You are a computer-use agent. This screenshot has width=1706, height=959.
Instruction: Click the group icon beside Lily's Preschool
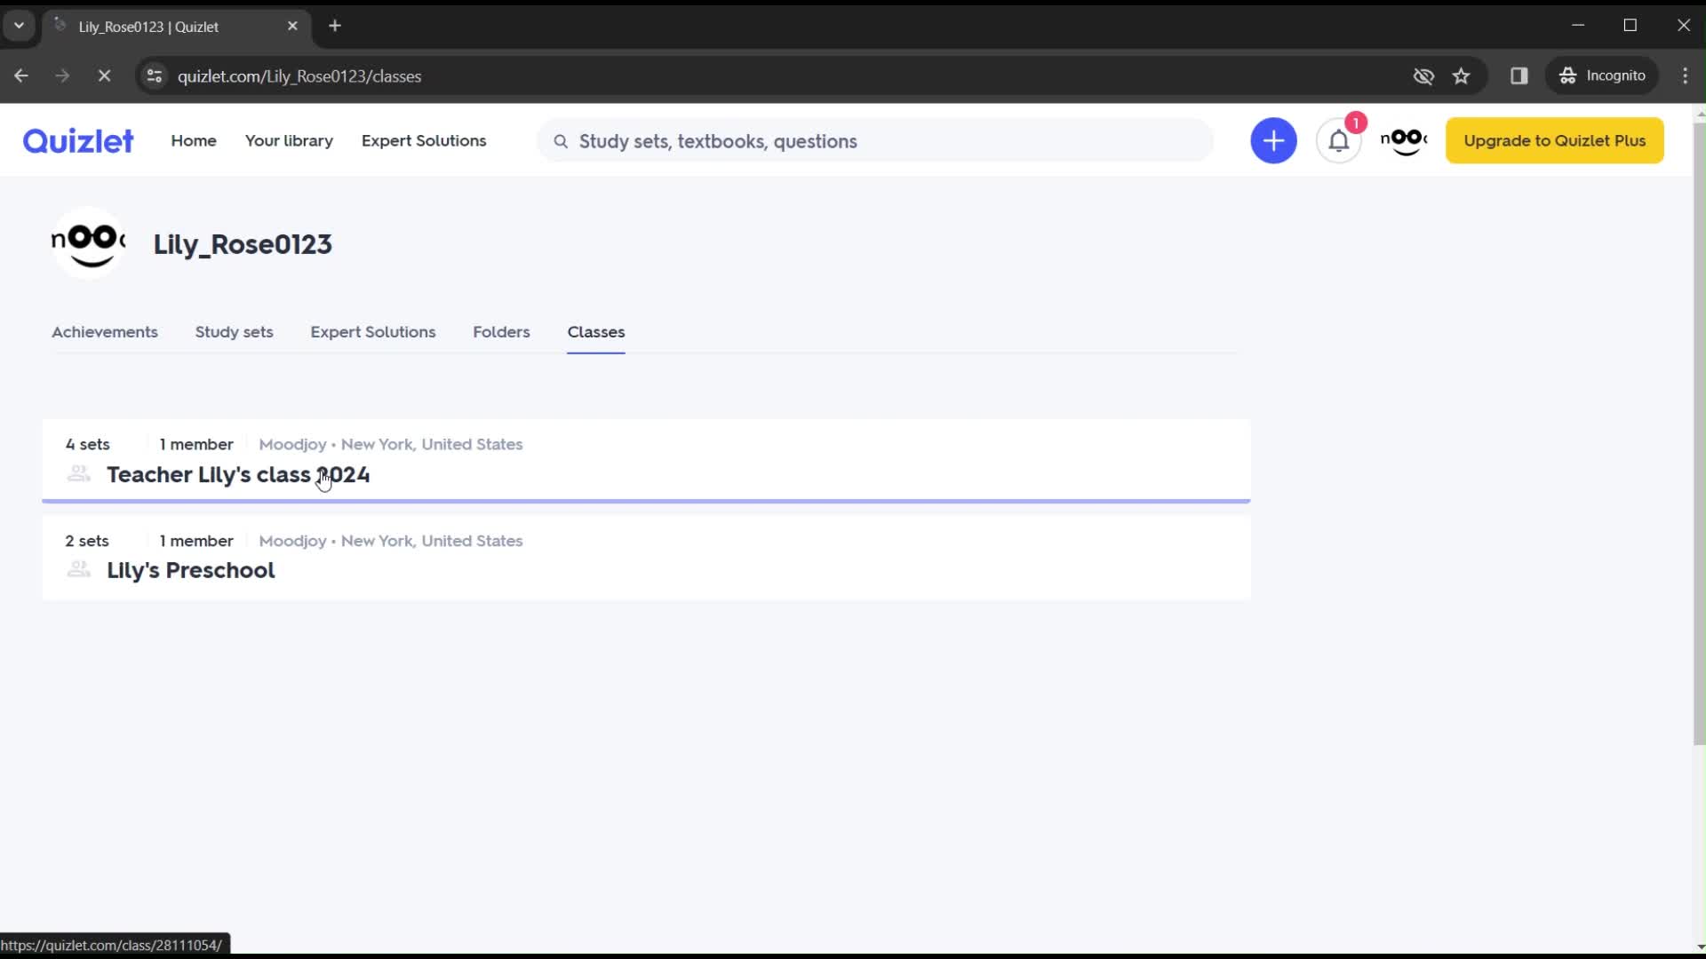pos(79,570)
